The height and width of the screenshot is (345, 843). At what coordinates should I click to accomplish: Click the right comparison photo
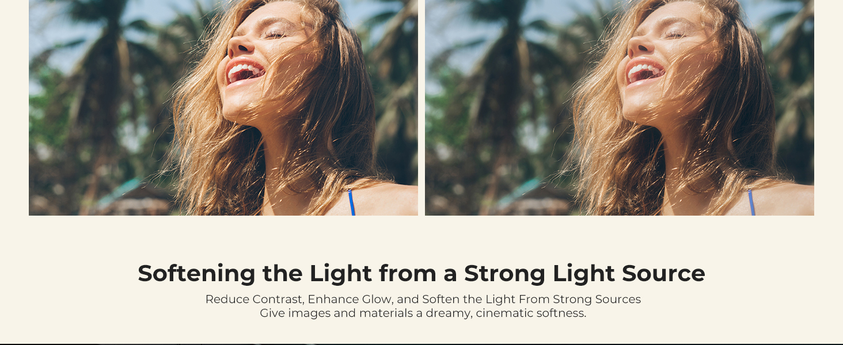(620, 108)
